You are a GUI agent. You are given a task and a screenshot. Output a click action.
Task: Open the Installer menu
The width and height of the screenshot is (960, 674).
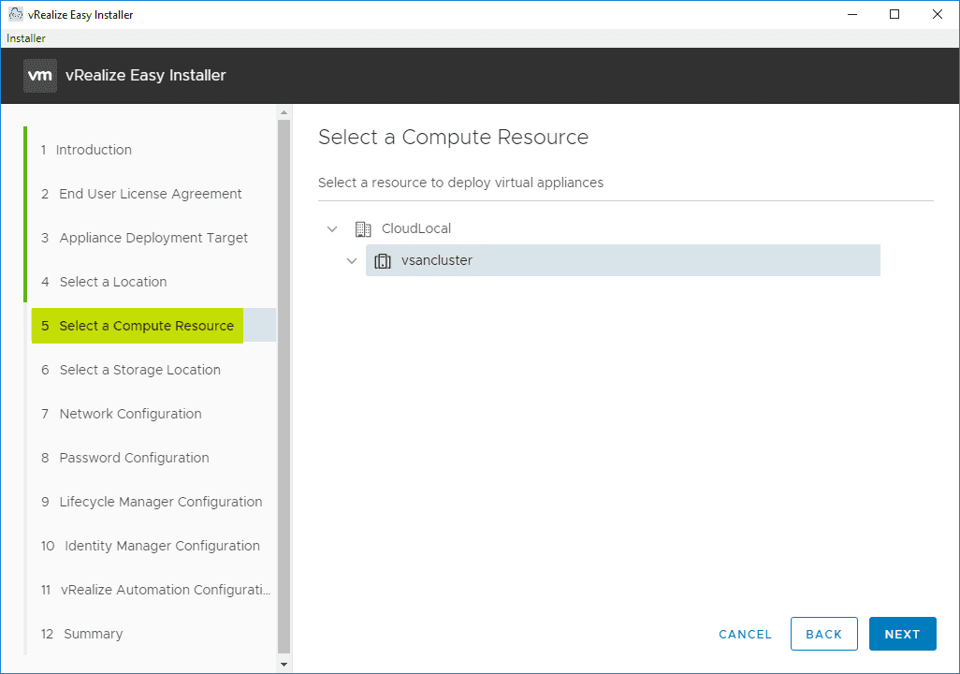(26, 38)
